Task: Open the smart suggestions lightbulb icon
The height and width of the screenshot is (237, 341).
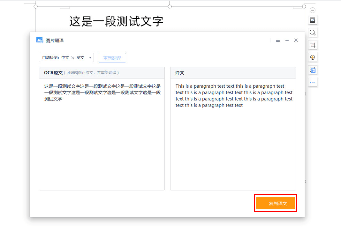Action: (x=313, y=57)
